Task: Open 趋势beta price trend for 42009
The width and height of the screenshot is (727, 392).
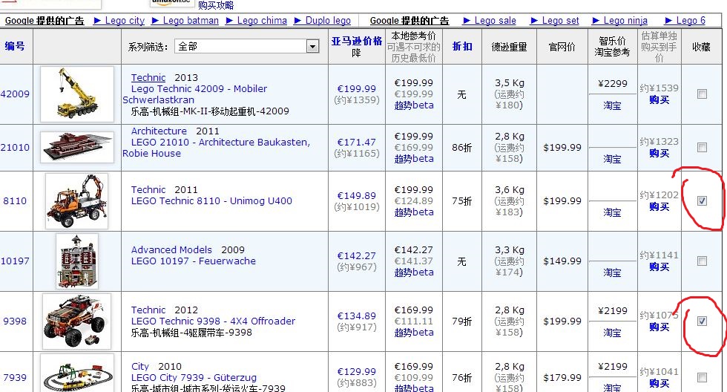Action: [x=414, y=105]
